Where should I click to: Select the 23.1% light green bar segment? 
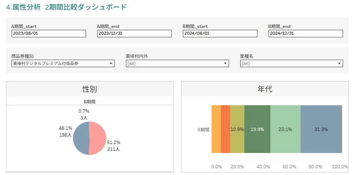click(285, 129)
